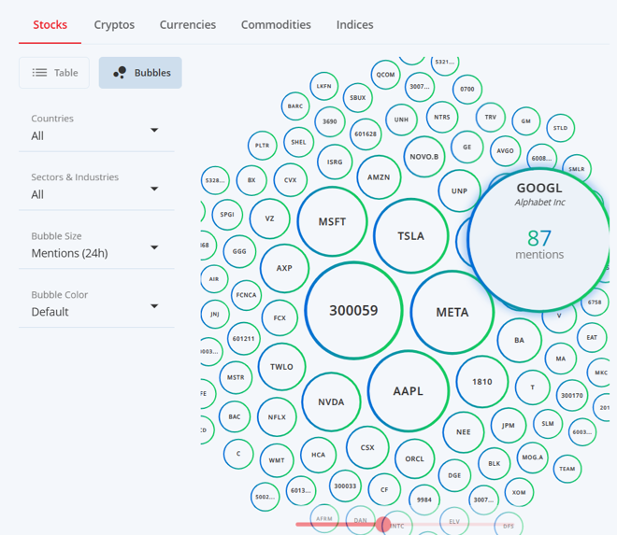Click the CSX bubble

(x=367, y=448)
